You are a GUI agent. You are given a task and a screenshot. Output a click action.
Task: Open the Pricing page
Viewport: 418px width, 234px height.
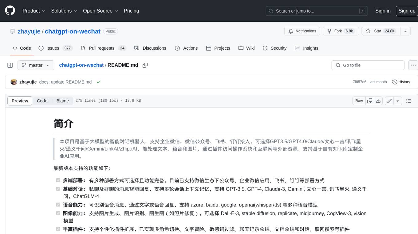[131, 11]
